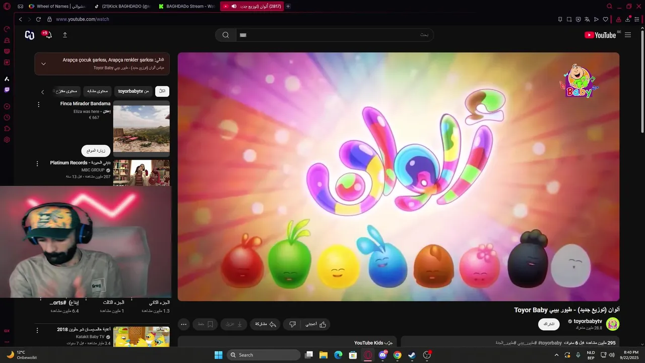Open the browser downloads icon
This screenshot has height=363, width=645.
[627, 19]
